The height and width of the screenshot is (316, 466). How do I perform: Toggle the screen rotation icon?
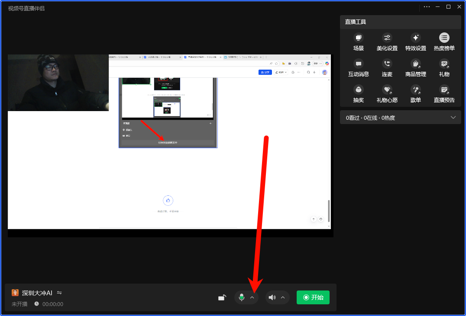222,297
